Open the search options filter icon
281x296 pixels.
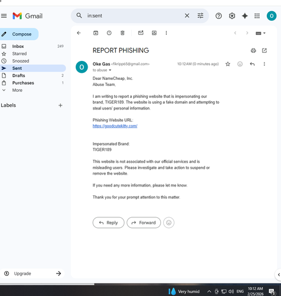pos(201,15)
